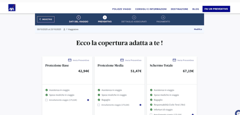
Task: Click Responsabilità Civile Terzi checkmark
Action: pyautogui.click(x=151, y=105)
